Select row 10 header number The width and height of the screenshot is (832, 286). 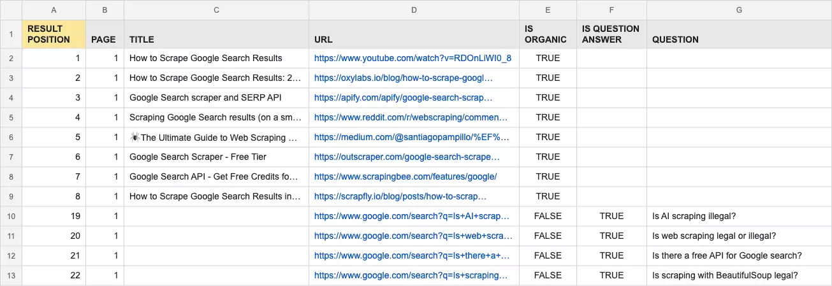[11, 216]
